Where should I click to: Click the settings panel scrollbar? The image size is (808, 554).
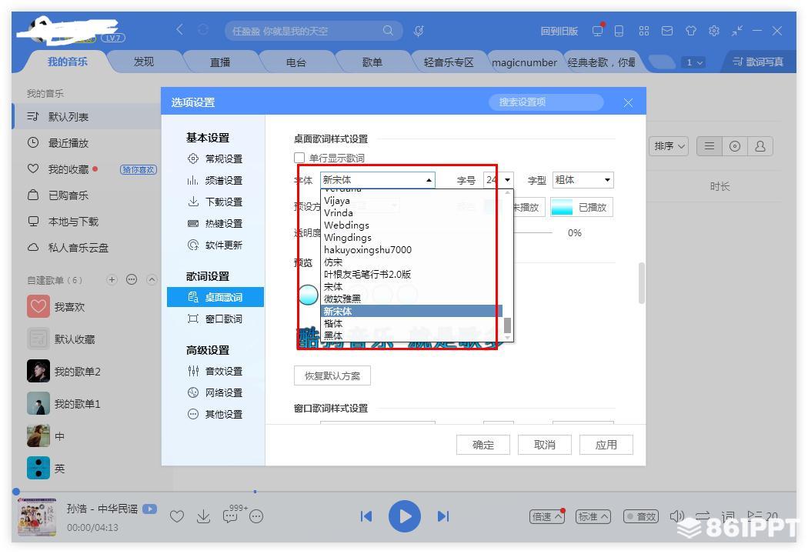pos(642,283)
